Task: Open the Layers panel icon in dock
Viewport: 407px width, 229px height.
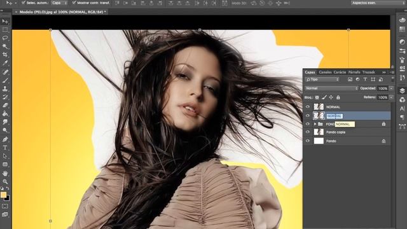Action: [x=402, y=90]
